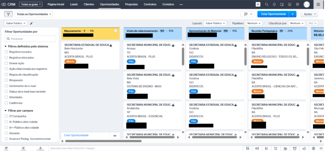This screenshot has width=325, height=151.
Task: Click the plus quick-create icon
Action: coord(258,4)
